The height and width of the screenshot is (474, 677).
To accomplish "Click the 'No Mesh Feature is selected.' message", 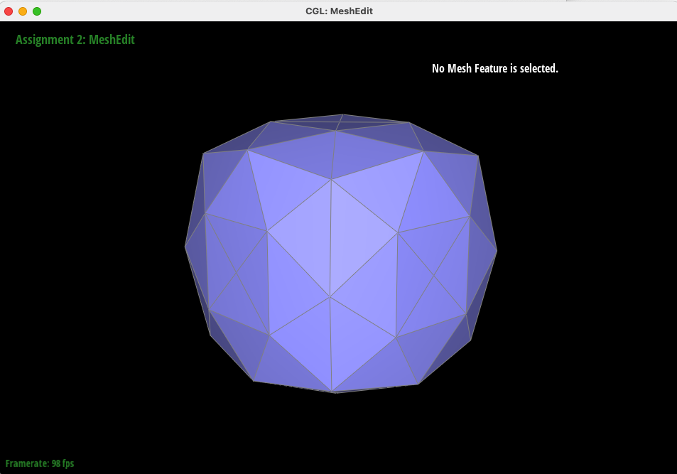I will [495, 68].
